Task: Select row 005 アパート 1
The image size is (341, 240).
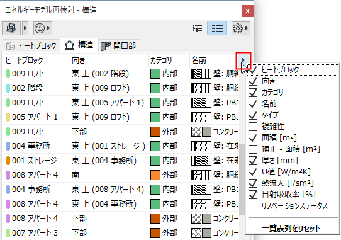Action: click(121, 117)
